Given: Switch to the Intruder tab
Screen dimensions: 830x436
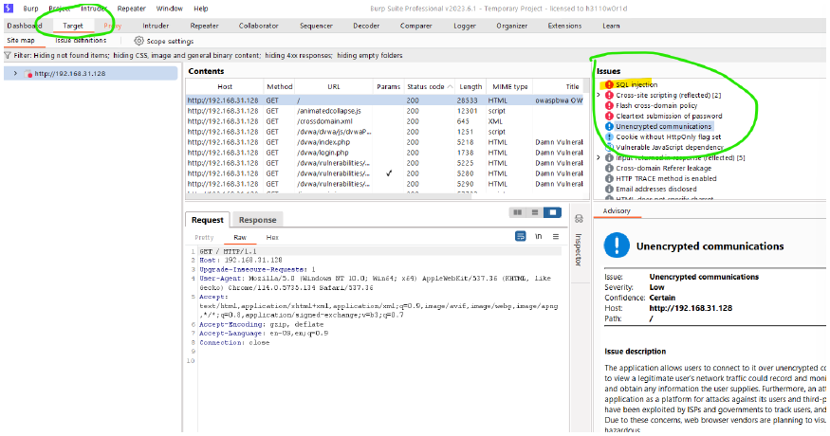Looking at the screenshot, I should 156,26.
